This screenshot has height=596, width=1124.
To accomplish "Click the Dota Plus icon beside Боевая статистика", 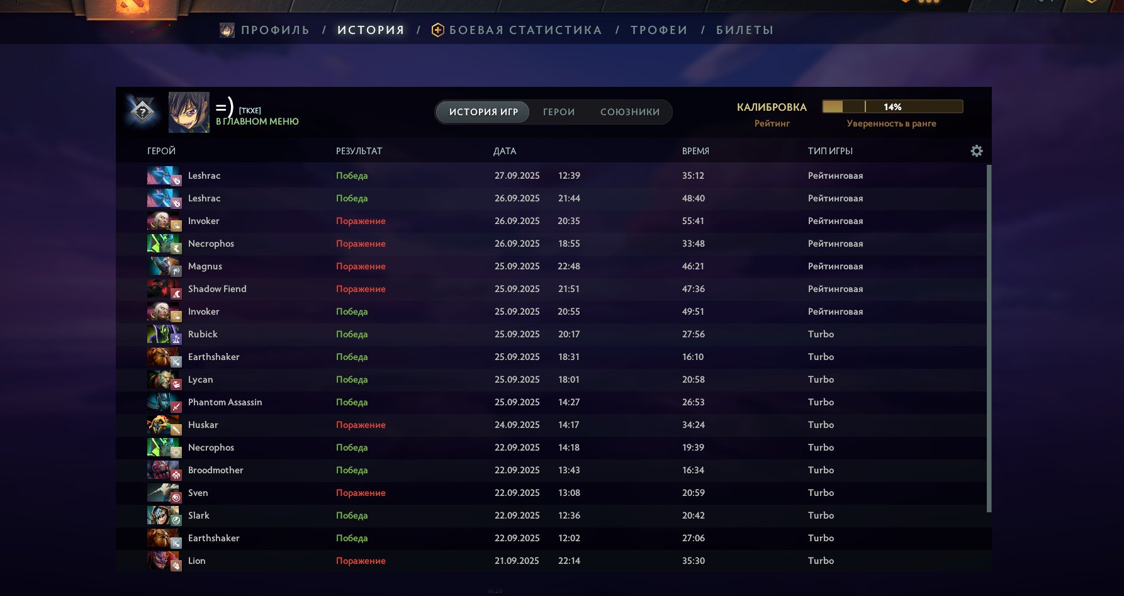I will tap(438, 30).
